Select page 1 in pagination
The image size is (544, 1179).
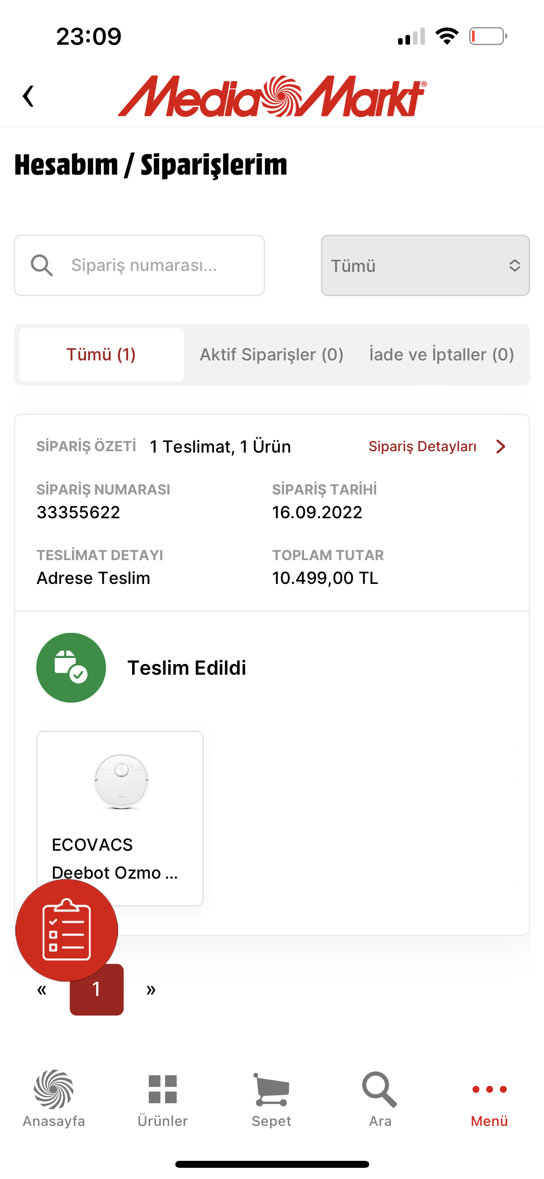pos(97,989)
